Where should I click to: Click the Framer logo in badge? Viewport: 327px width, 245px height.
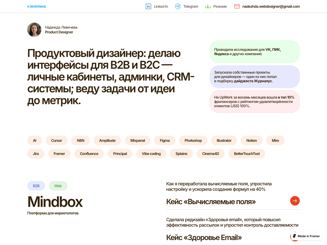tap(294, 236)
